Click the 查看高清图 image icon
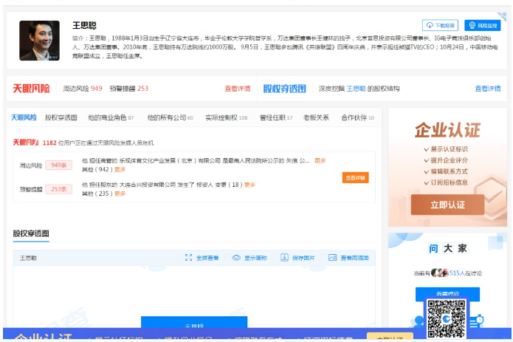 [332, 258]
